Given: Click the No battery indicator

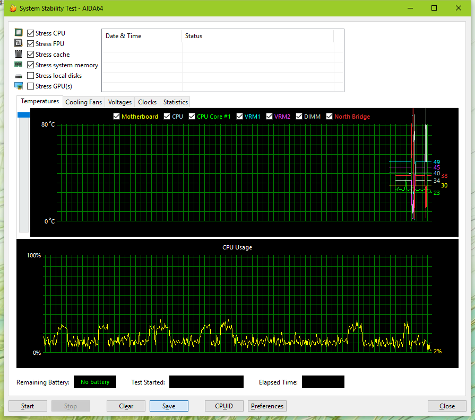Looking at the screenshot, I should click(95, 382).
